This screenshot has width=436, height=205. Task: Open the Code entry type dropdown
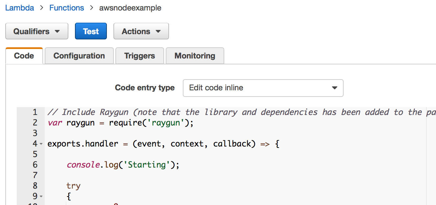pyautogui.click(x=263, y=88)
